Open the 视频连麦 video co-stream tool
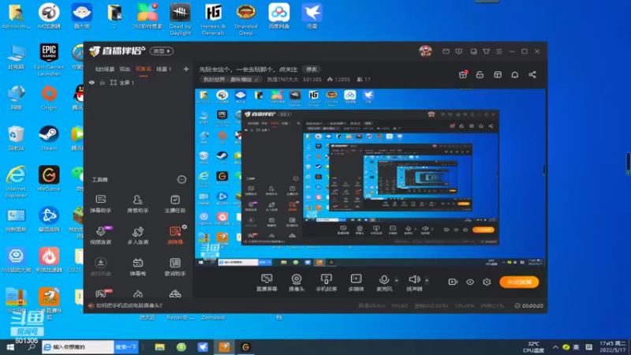Screen dimensions: 631x355 pos(101,235)
